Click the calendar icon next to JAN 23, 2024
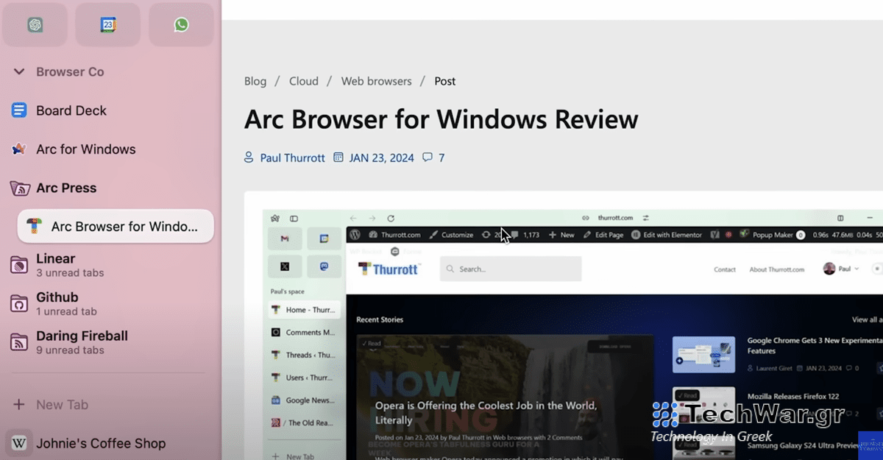883x460 pixels. tap(338, 157)
